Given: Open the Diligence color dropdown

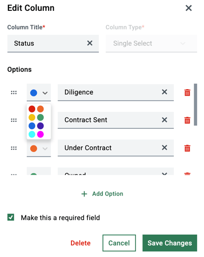Looking at the screenshot, I should pyautogui.click(x=39, y=93).
